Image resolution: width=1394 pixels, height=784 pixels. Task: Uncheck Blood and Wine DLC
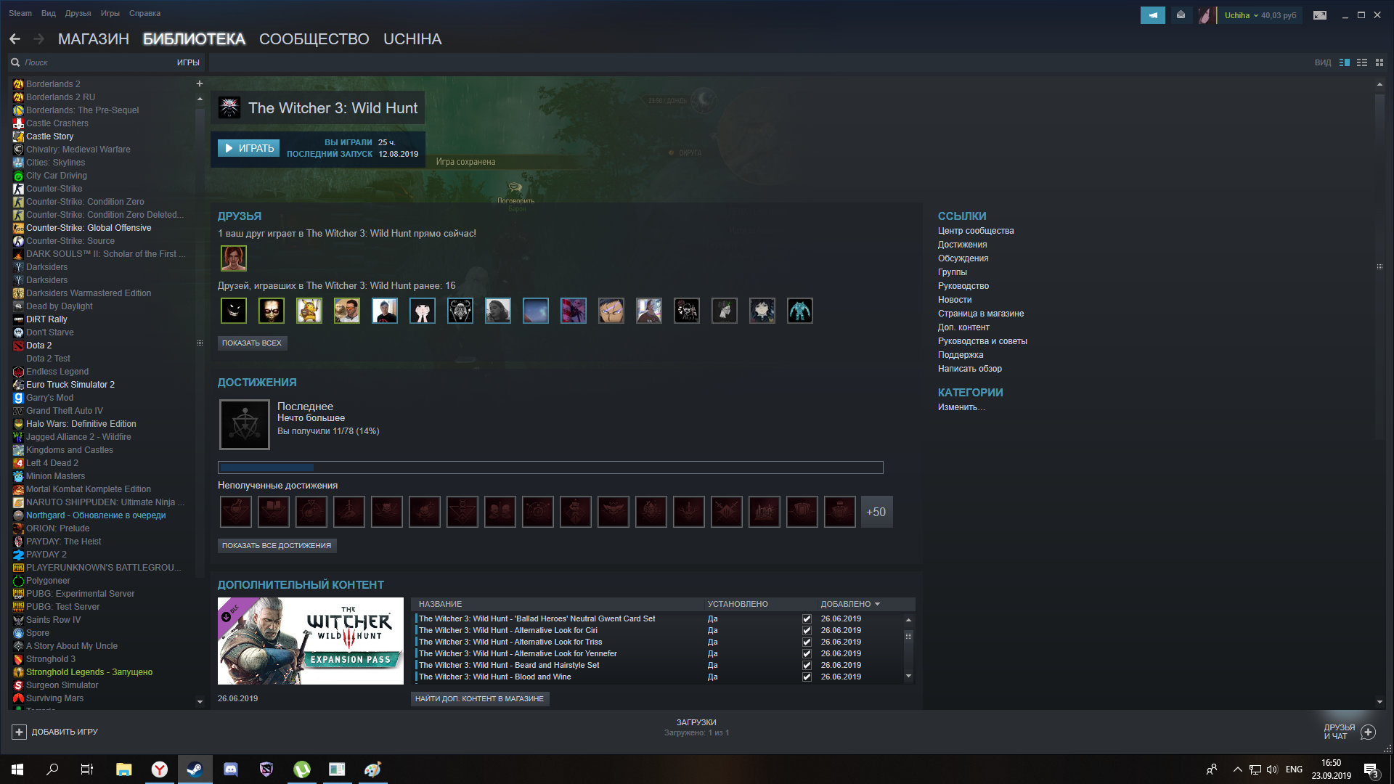(x=807, y=677)
